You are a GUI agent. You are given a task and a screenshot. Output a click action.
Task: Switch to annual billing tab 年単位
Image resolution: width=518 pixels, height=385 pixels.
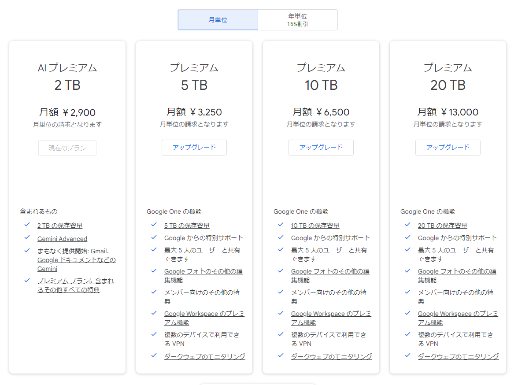[298, 20]
